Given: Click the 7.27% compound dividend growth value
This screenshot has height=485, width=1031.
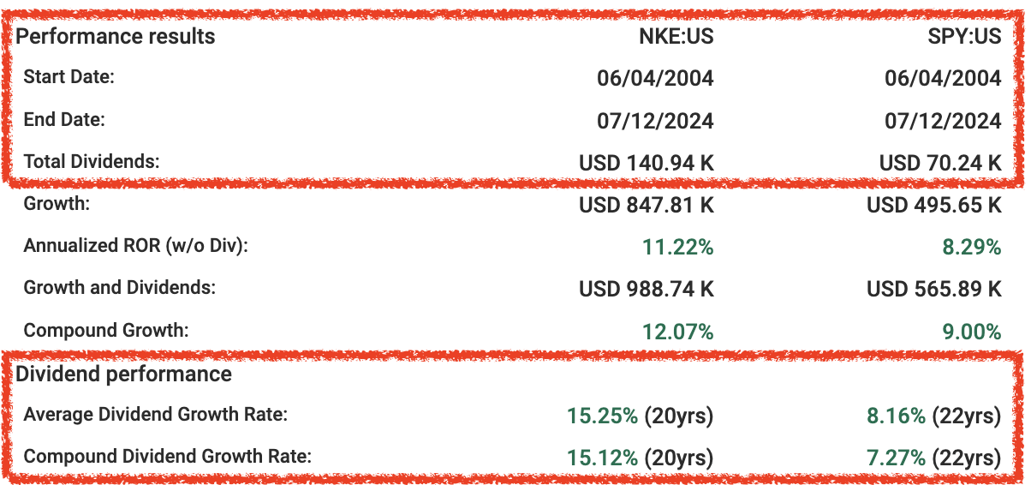Looking at the screenshot, I should [896, 457].
